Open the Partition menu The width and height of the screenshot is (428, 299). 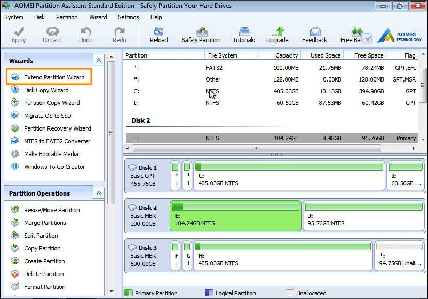coord(67,17)
